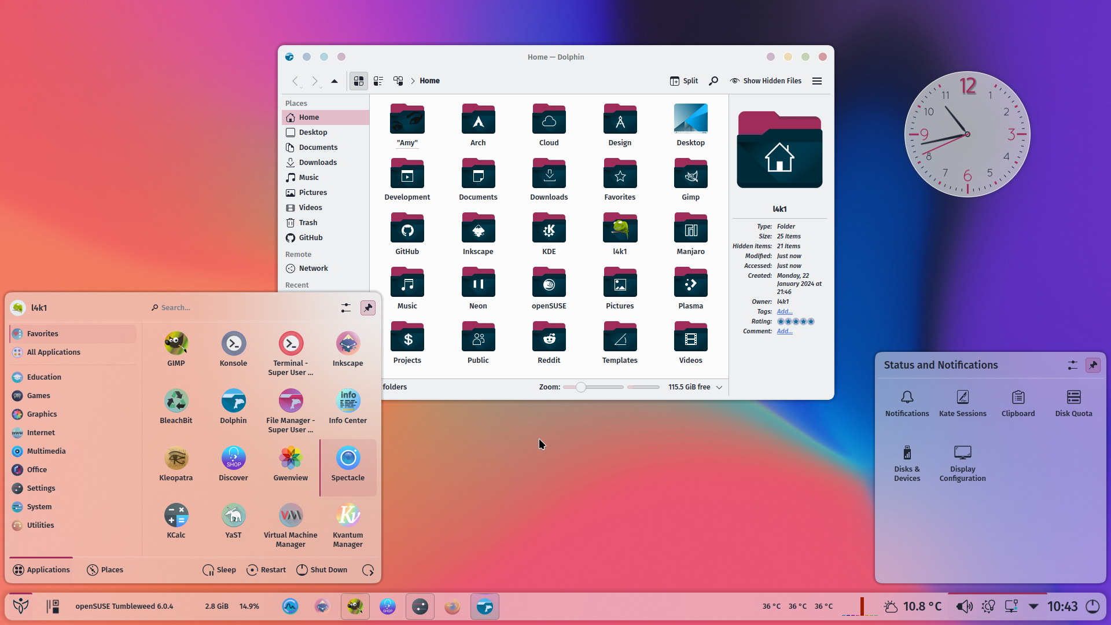The height and width of the screenshot is (625, 1111).
Task: Open more session options in launcher
Action: (368, 570)
